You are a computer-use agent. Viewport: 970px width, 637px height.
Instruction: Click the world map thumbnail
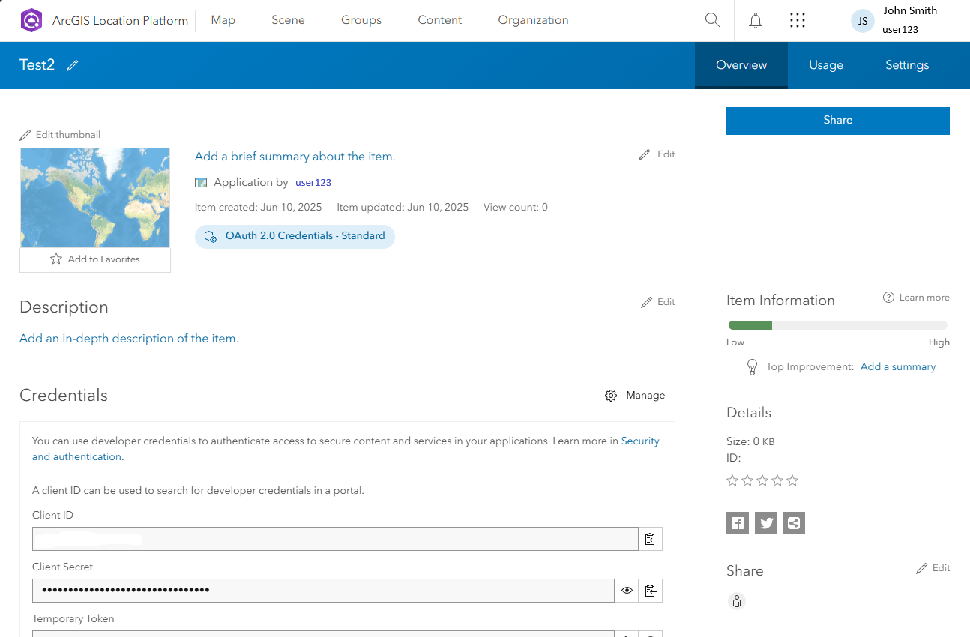[95, 198]
